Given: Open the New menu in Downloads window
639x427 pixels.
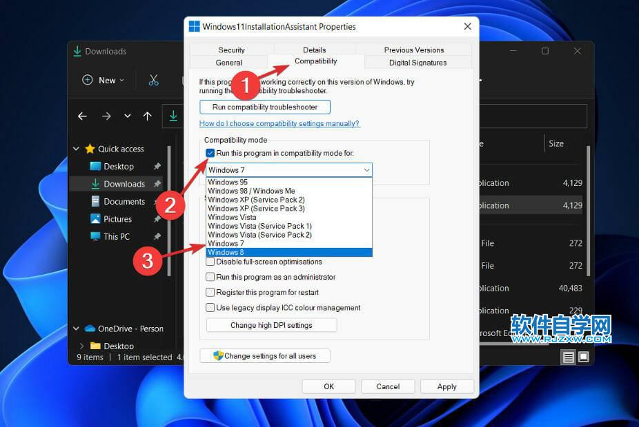Looking at the screenshot, I should click(104, 80).
